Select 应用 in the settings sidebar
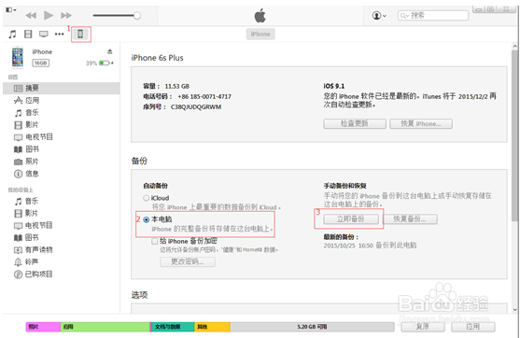This screenshot has height=338, width=520. coord(61,100)
